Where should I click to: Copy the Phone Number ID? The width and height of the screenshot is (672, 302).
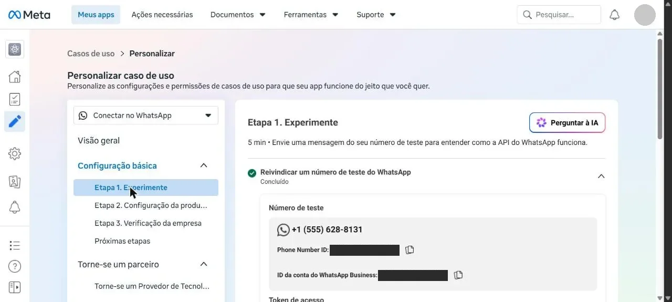pyautogui.click(x=410, y=250)
